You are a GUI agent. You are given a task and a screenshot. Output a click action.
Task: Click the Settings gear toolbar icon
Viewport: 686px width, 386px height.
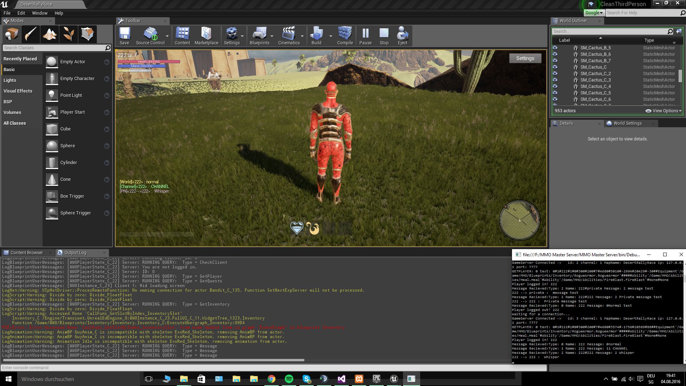[x=232, y=35]
